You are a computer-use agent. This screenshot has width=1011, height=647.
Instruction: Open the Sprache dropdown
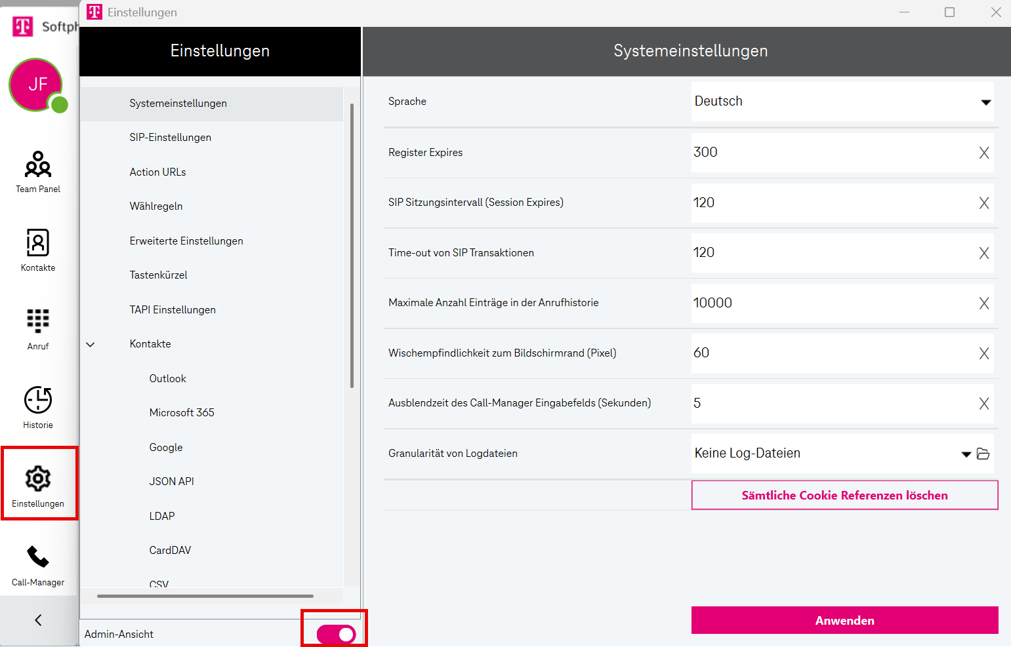coord(985,102)
